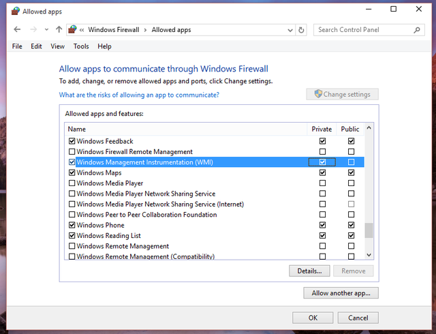Image resolution: width=436 pixels, height=334 pixels.
Task: Click the search magnifier icon
Action: pyautogui.click(x=416, y=30)
